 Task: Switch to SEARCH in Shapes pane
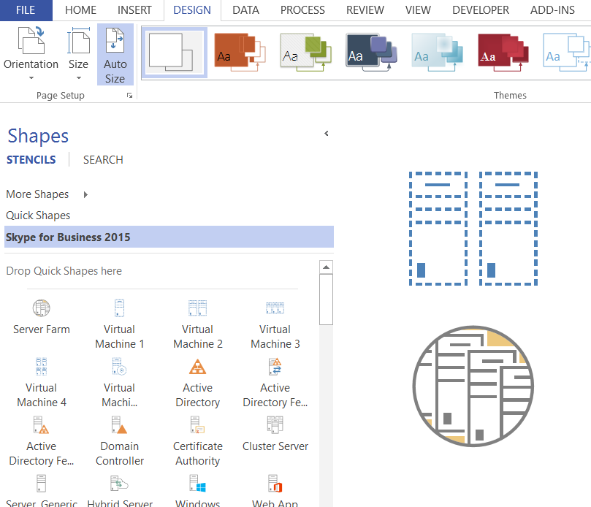pyautogui.click(x=103, y=160)
